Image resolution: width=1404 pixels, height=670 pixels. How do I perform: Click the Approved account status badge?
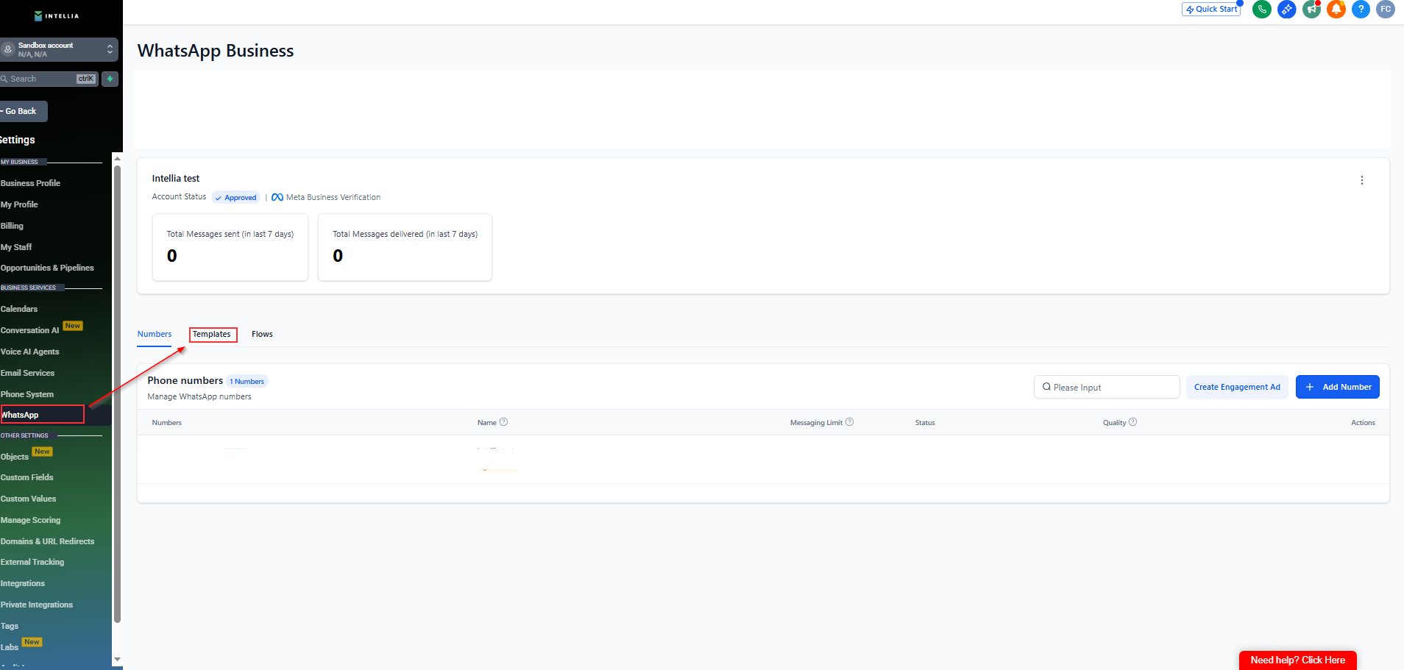point(235,197)
